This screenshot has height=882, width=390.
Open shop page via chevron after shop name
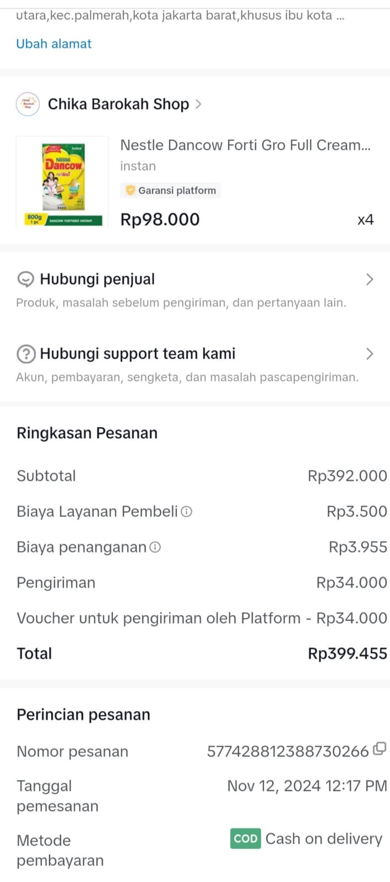pyautogui.click(x=198, y=104)
